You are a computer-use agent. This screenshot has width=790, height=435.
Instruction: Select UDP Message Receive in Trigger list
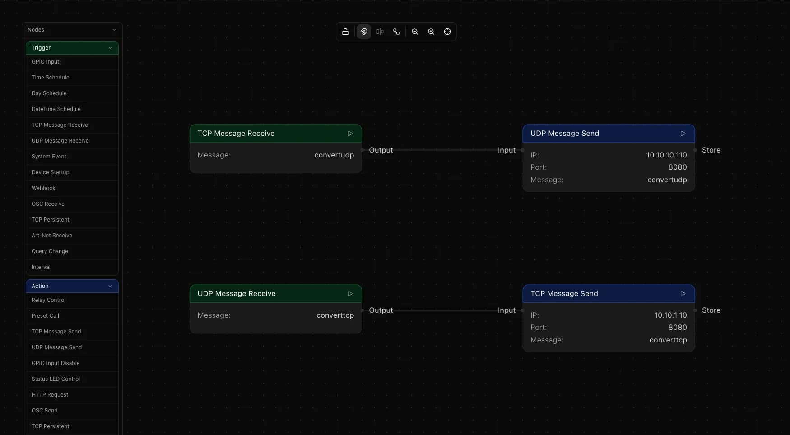point(72,141)
